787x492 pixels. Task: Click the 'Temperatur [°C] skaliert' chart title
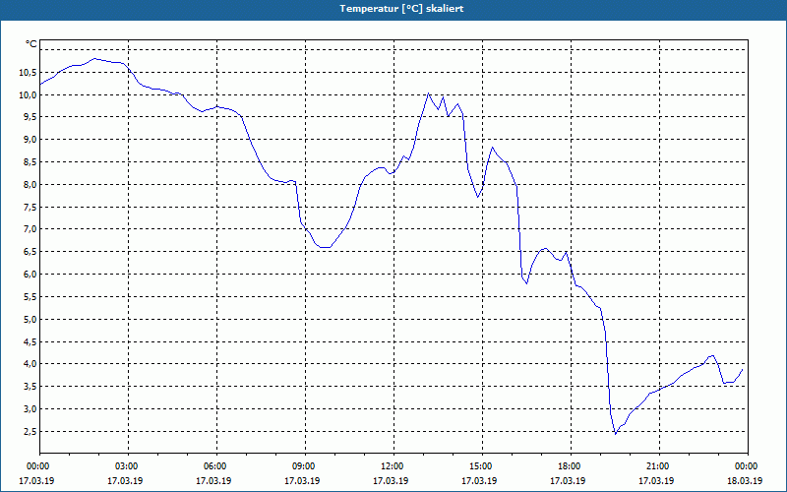[401, 9]
